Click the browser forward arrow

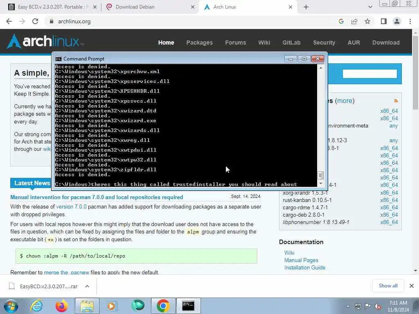[x=22, y=21]
